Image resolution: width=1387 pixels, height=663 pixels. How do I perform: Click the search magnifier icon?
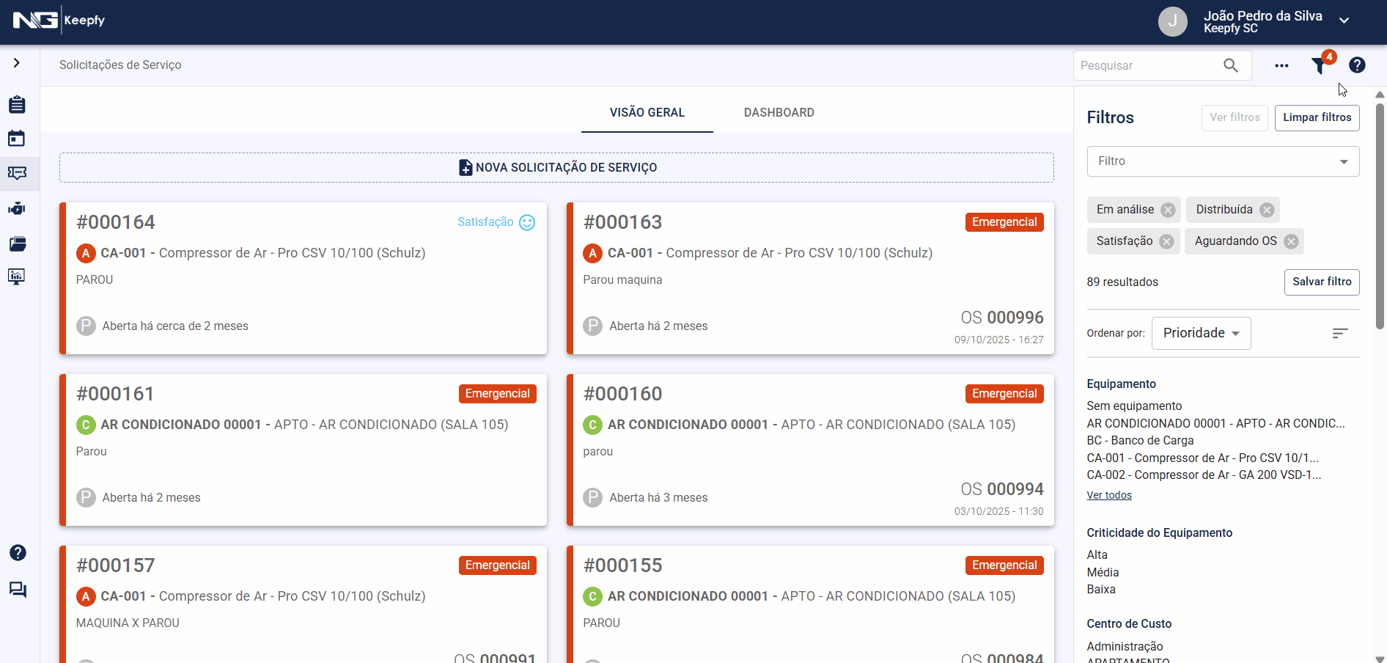(1231, 66)
